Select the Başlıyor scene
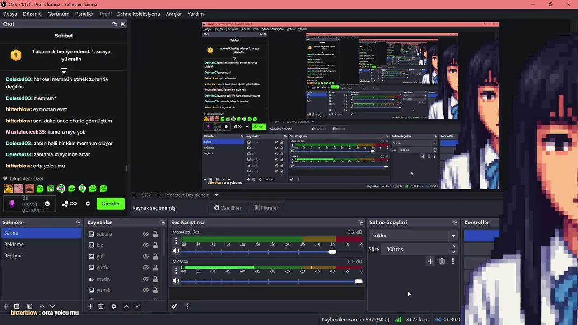578x325 pixels. click(x=41, y=255)
